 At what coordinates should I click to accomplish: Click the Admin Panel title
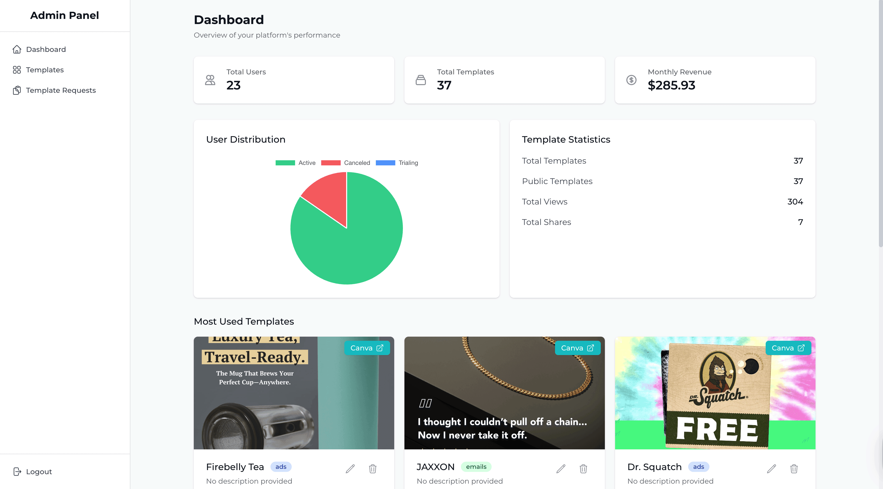tap(64, 15)
